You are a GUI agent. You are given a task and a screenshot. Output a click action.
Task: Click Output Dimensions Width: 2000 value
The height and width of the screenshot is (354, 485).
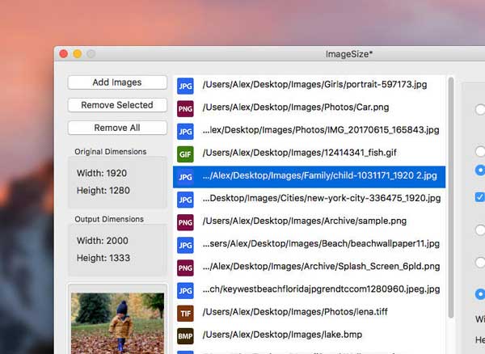click(x=103, y=241)
